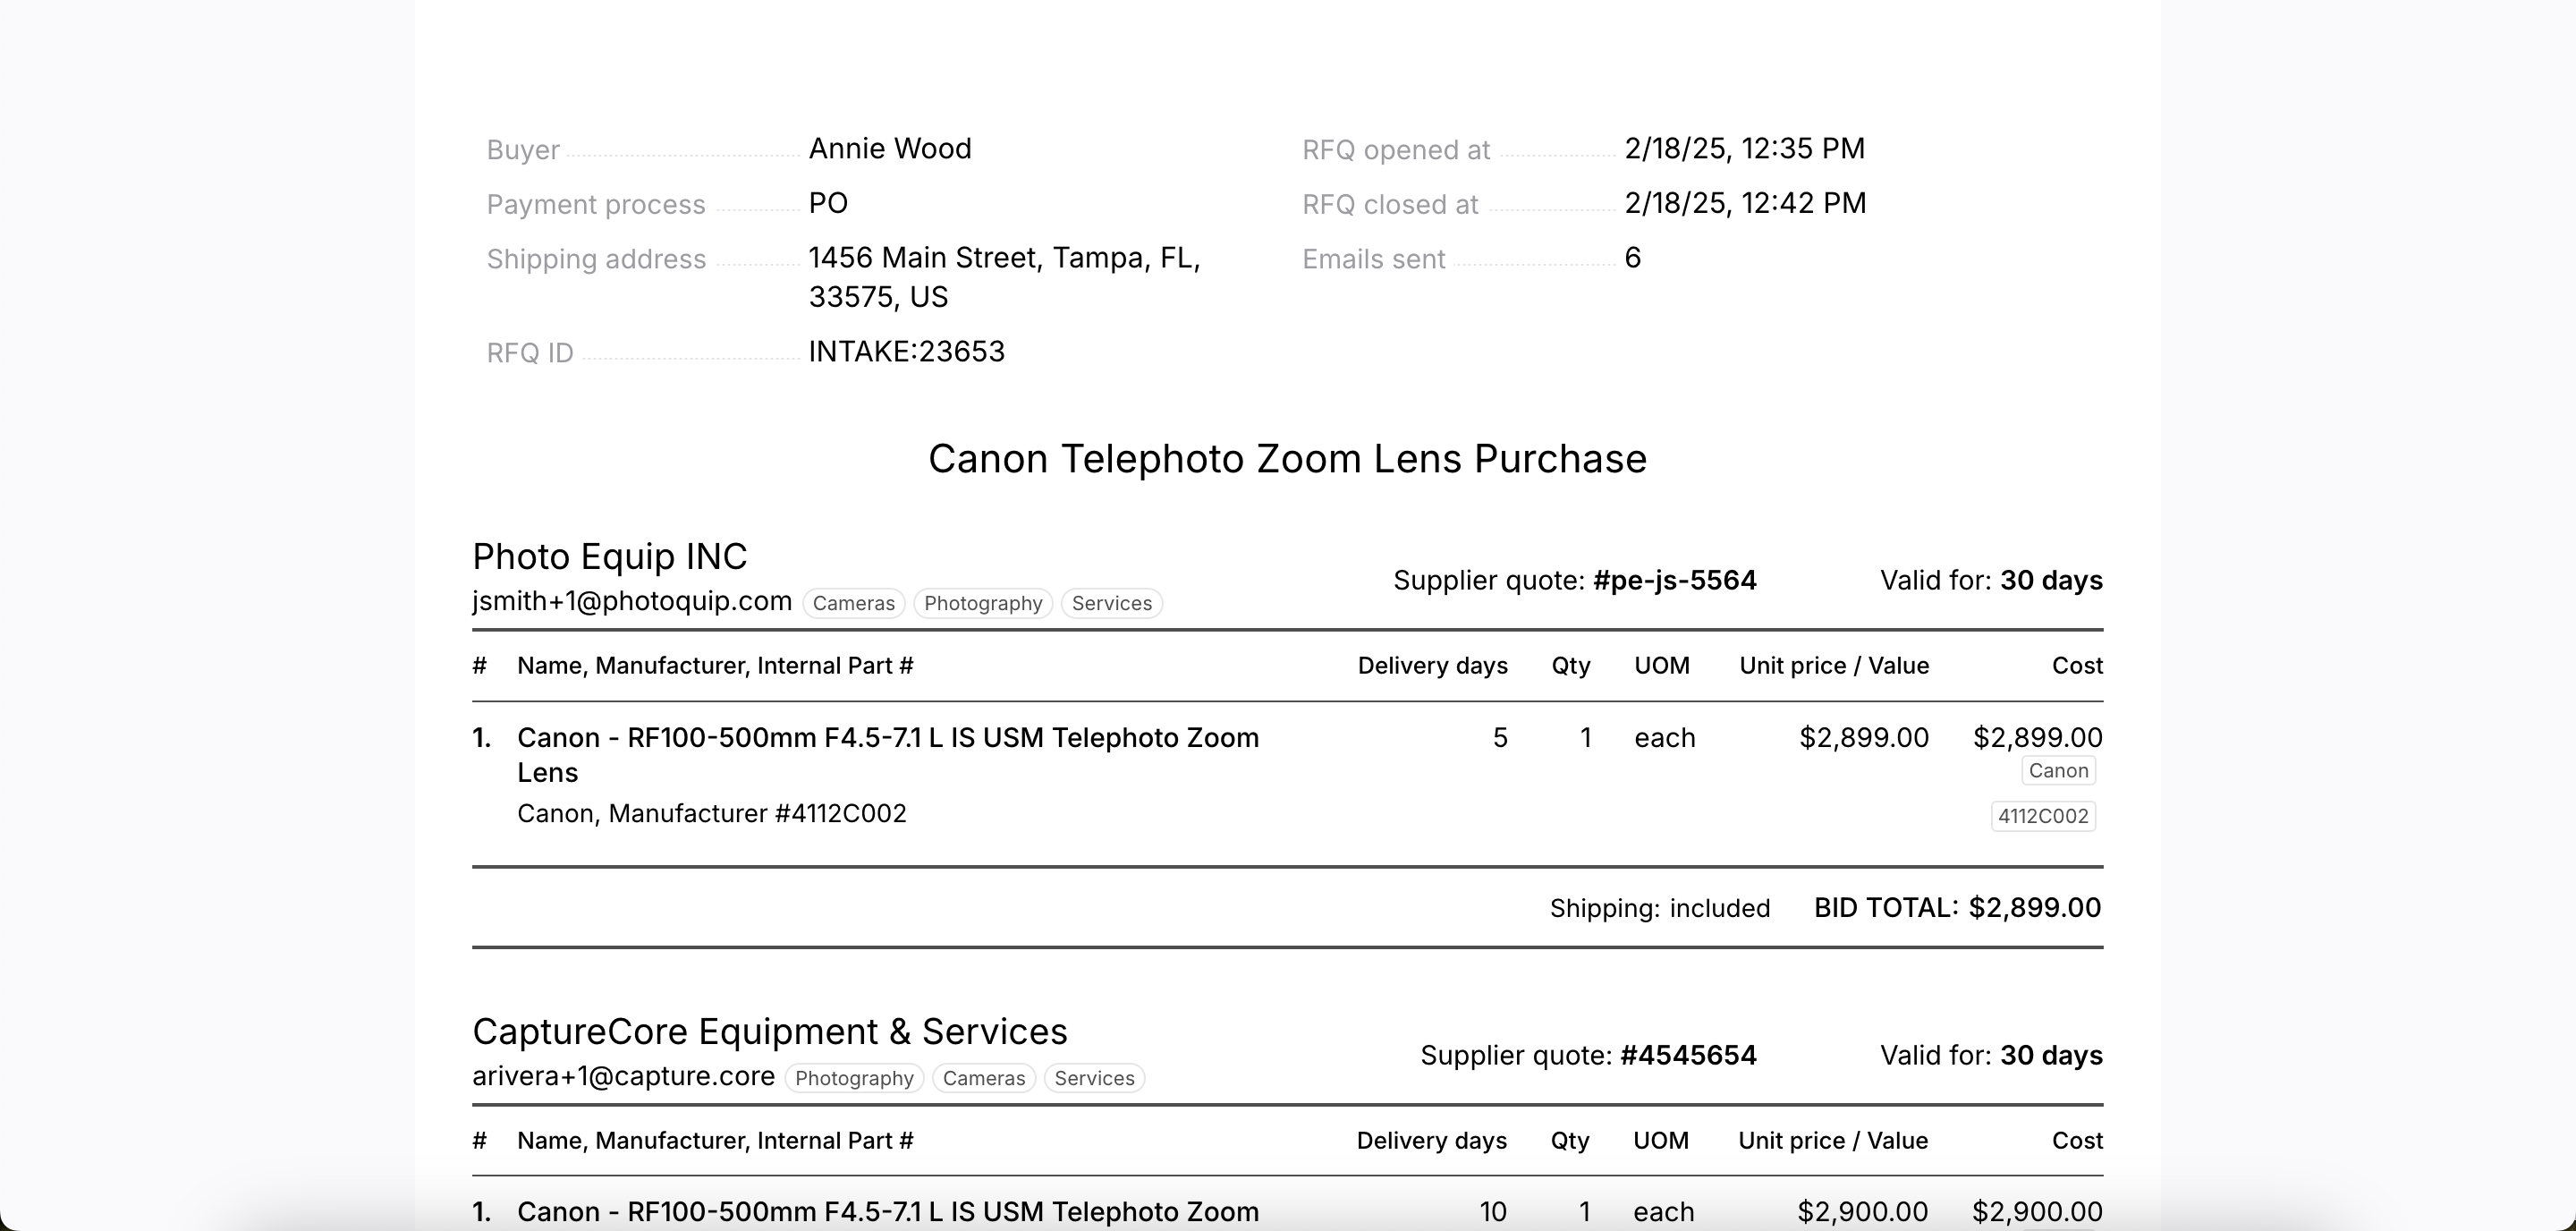Click the Shipping: included text
2576x1231 pixels.
click(x=1660, y=909)
